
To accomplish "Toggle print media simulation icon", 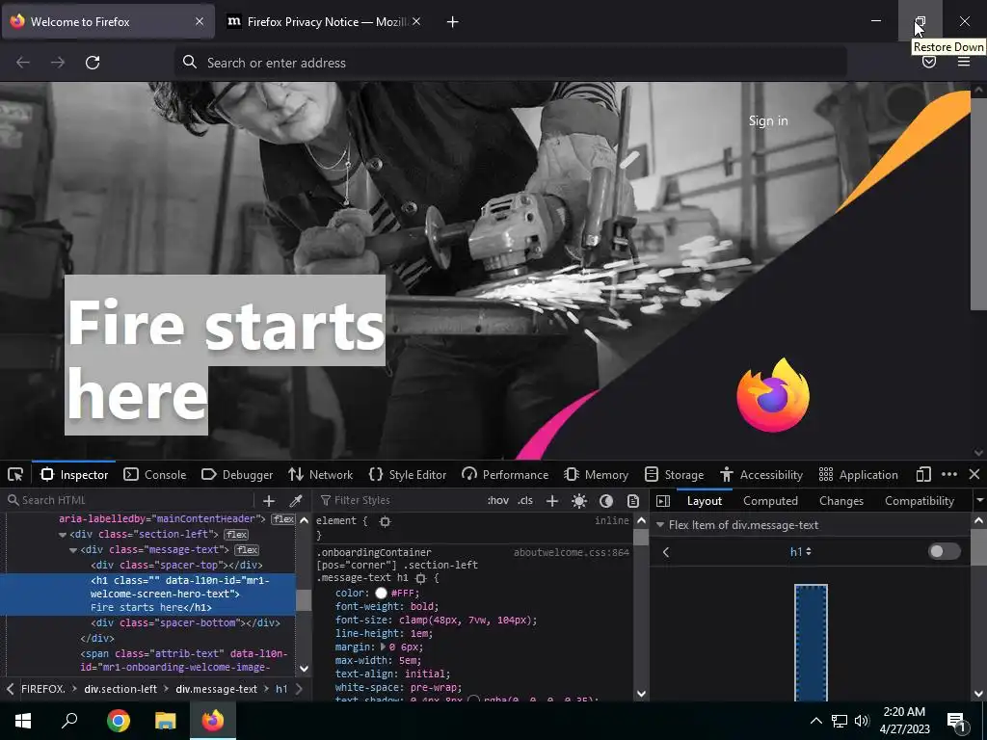I will 633,500.
